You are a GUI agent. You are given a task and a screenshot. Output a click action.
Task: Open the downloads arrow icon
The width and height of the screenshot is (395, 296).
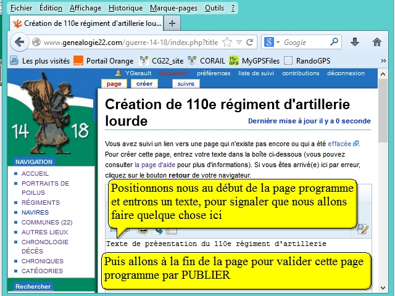point(355,42)
